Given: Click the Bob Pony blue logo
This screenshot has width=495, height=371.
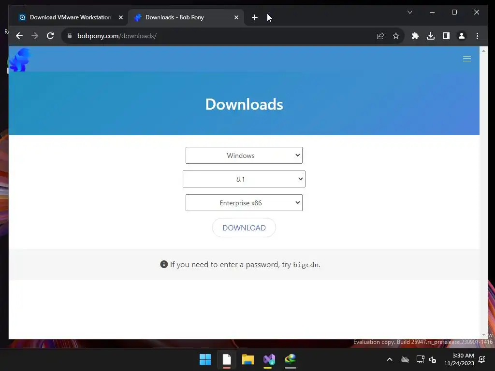Looking at the screenshot, I should pyautogui.click(x=19, y=59).
